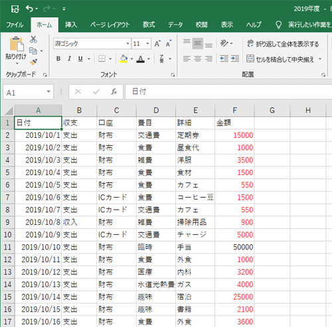This screenshot has width=332, height=327.
Task: Decrease font size with small A
Action: click(x=169, y=44)
